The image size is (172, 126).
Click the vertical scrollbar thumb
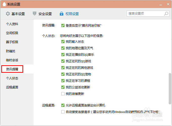[x=170, y=89]
